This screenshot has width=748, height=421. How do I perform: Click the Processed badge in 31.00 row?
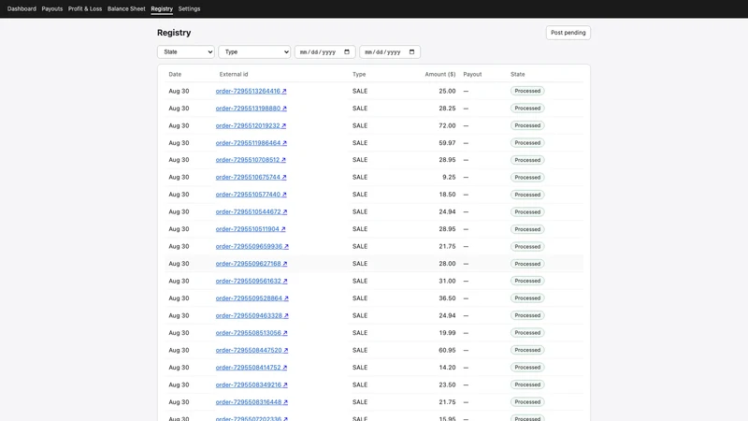click(527, 281)
